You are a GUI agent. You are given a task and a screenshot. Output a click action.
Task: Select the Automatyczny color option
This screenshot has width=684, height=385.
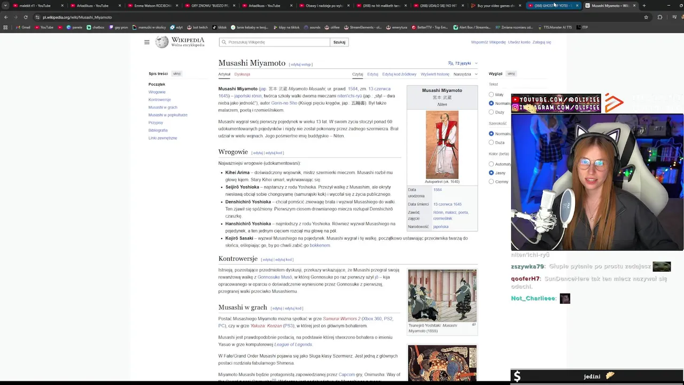pyautogui.click(x=491, y=164)
